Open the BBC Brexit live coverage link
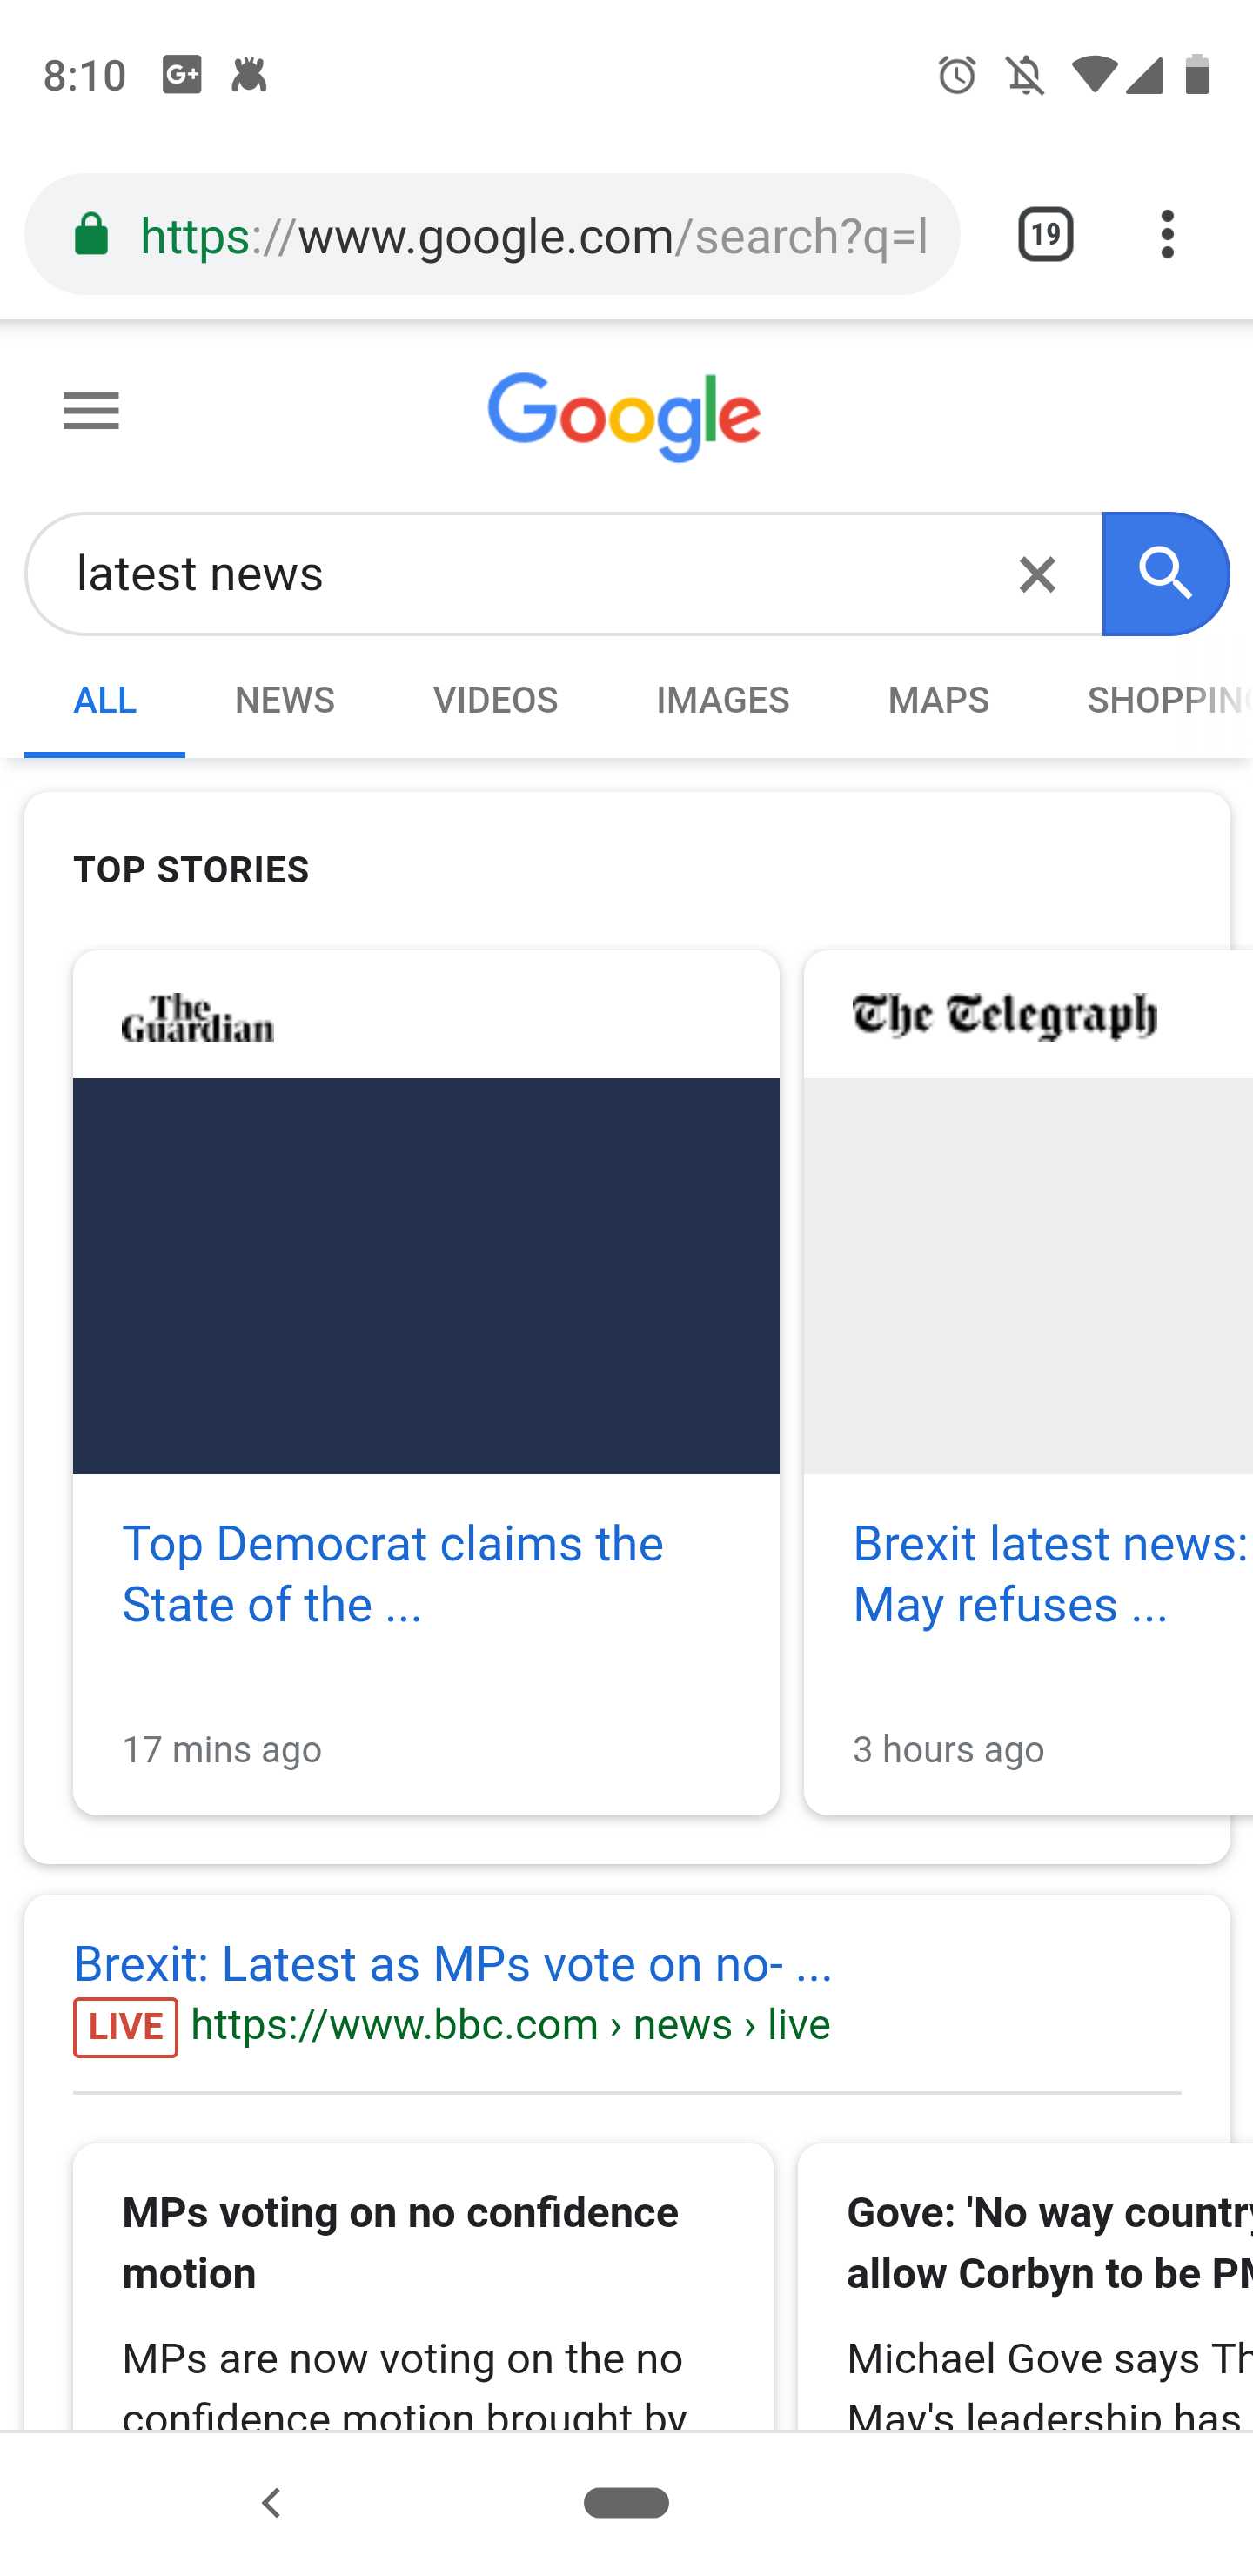This screenshot has width=1253, height=2576. [x=453, y=1964]
